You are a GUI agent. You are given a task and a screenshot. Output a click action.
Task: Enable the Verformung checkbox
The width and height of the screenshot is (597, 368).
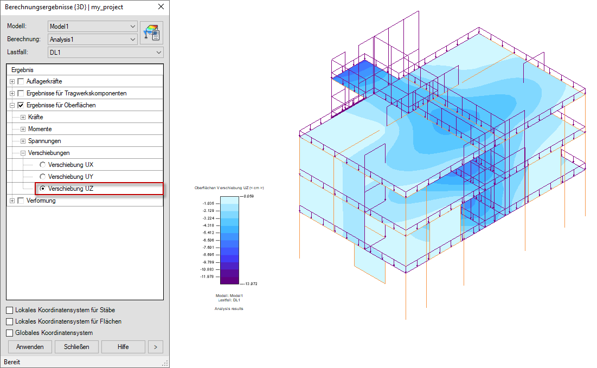(x=21, y=201)
